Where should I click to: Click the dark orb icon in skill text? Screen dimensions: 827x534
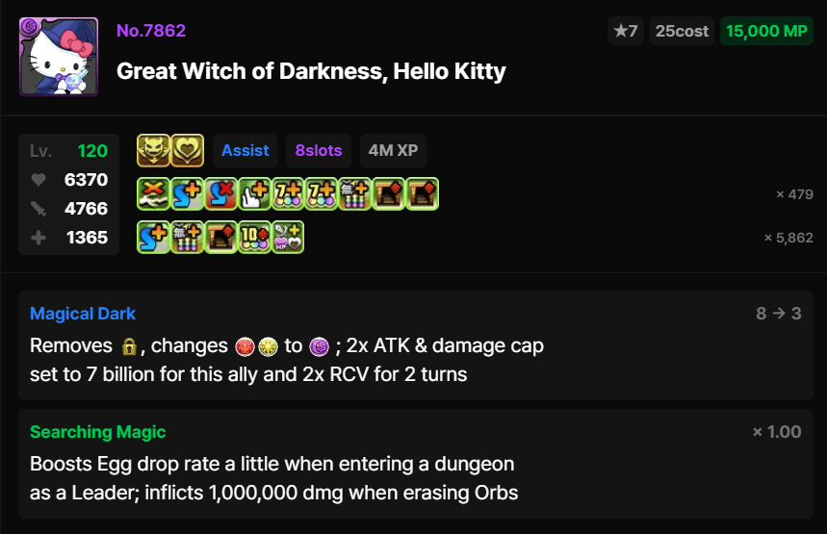coord(320,347)
